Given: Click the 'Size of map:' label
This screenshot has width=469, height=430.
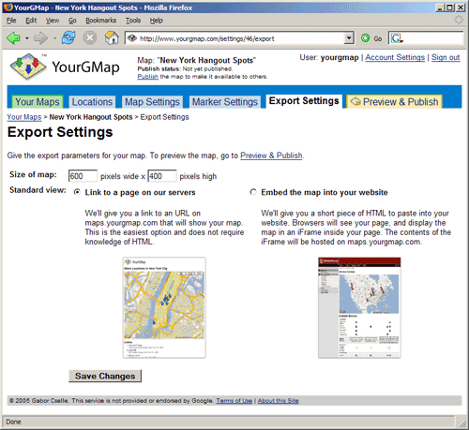Looking at the screenshot, I should (x=33, y=174).
